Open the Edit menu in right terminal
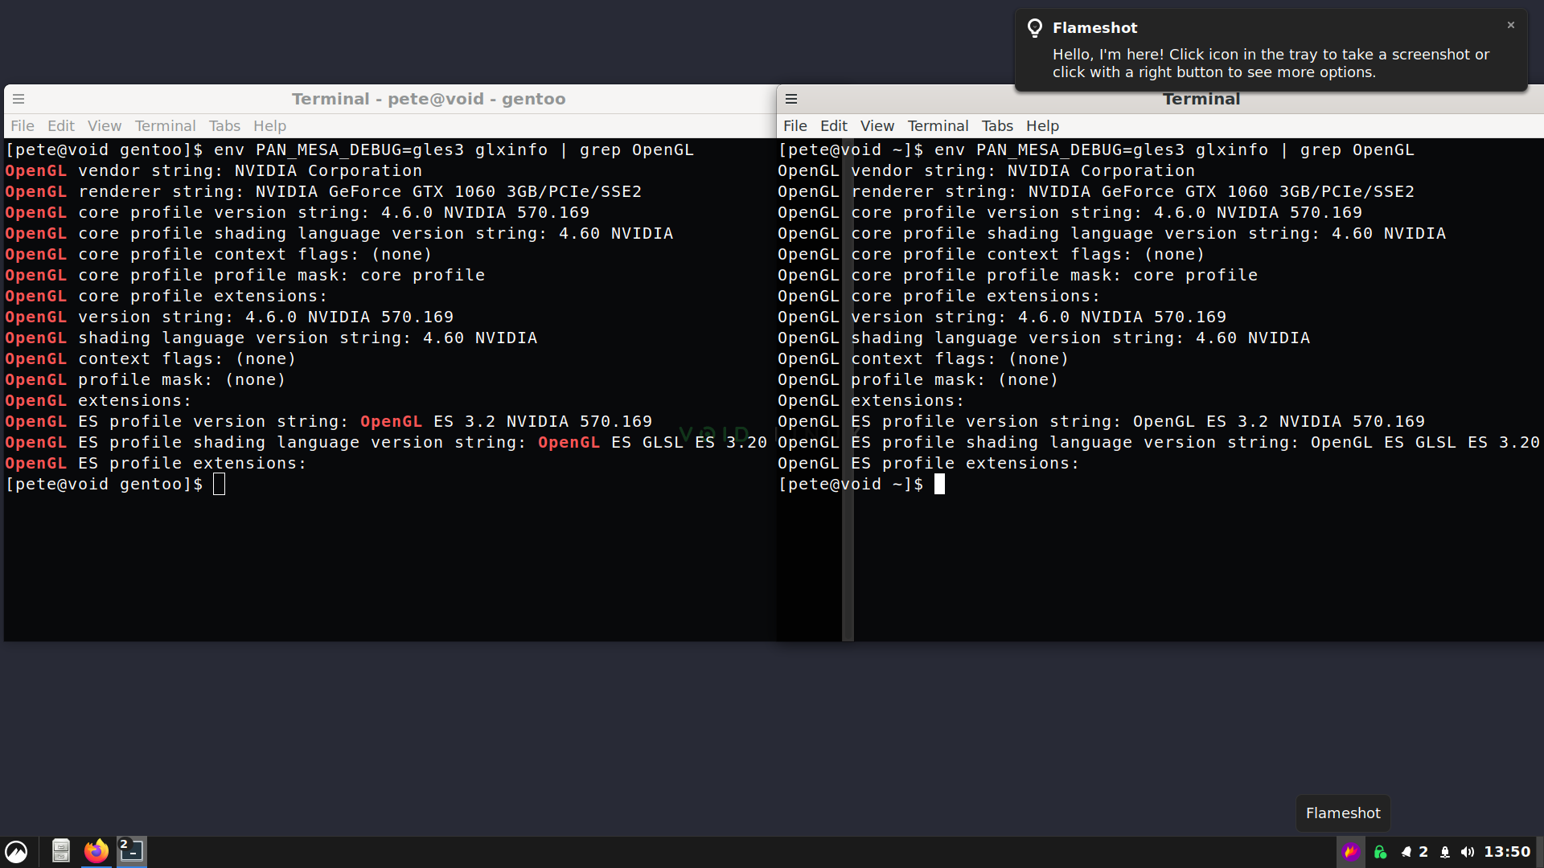 click(833, 126)
